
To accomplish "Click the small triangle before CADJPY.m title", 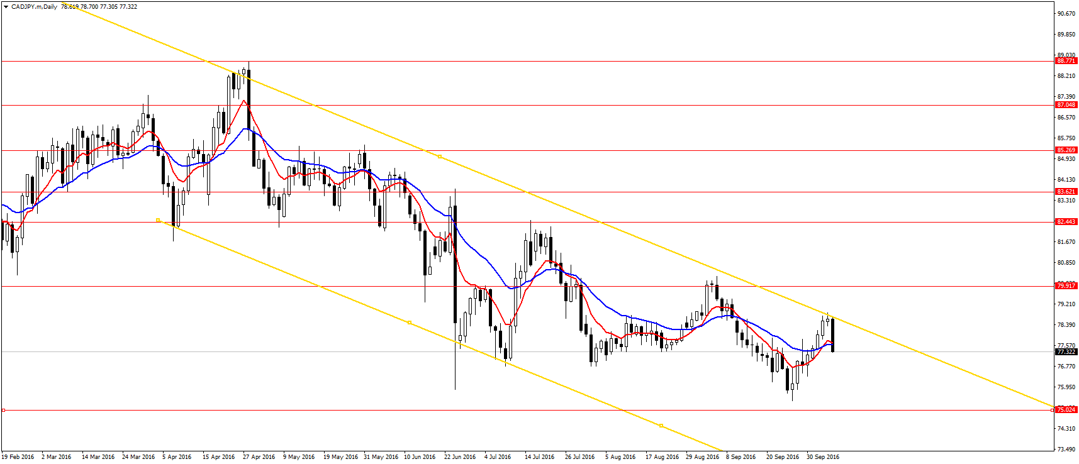I will tap(6, 7).
